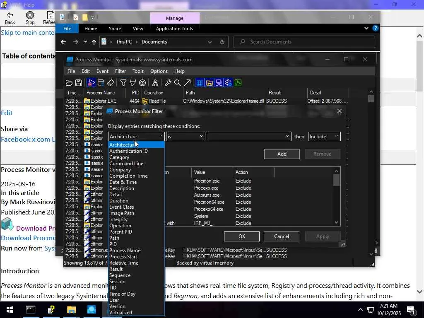Show hidden tray icons chevron

pos(361,310)
